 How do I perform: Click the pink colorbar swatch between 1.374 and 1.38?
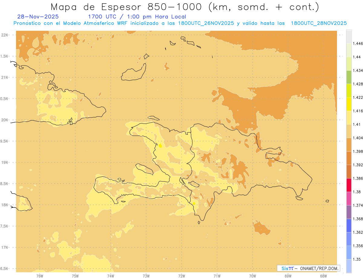(x=349, y=198)
